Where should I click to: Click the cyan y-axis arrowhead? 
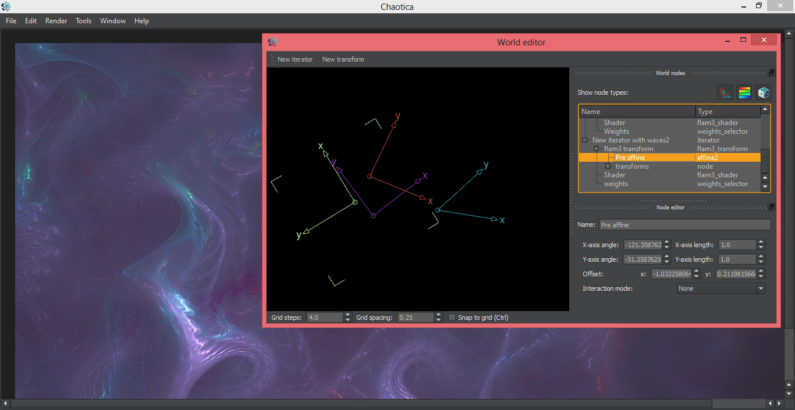pyautogui.click(x=480, y=171)
